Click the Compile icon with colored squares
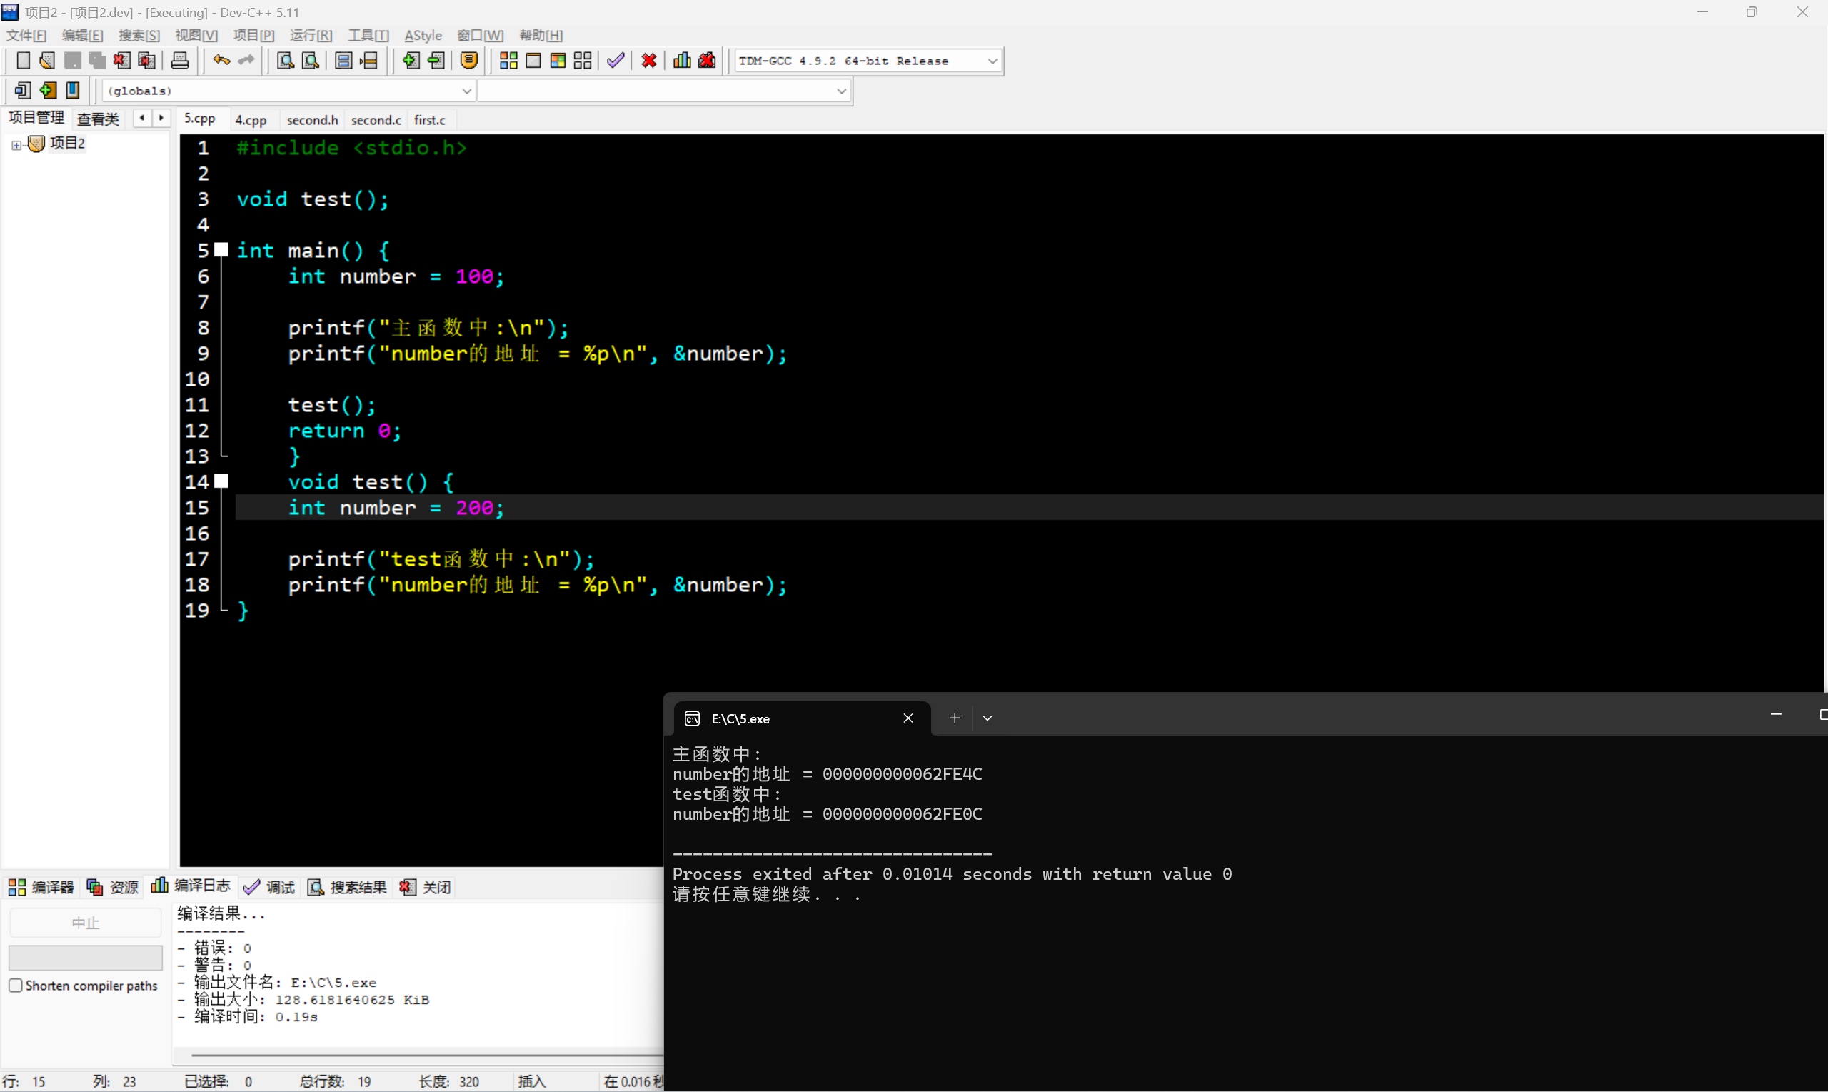The image size is (1828, 1092). 508,60
